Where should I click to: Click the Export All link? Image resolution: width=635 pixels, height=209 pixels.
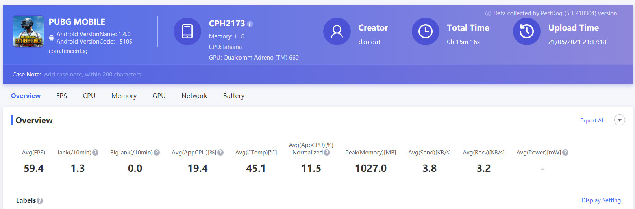[x=592, y=120]
